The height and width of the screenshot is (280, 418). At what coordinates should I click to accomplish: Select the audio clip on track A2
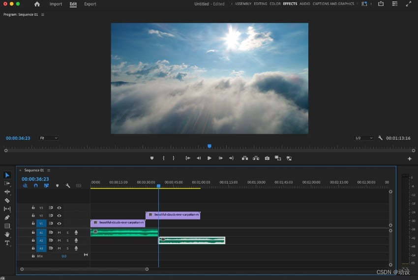point(192,240)
